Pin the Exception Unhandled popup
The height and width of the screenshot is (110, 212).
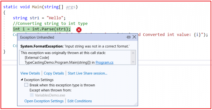tap(128, 37)
